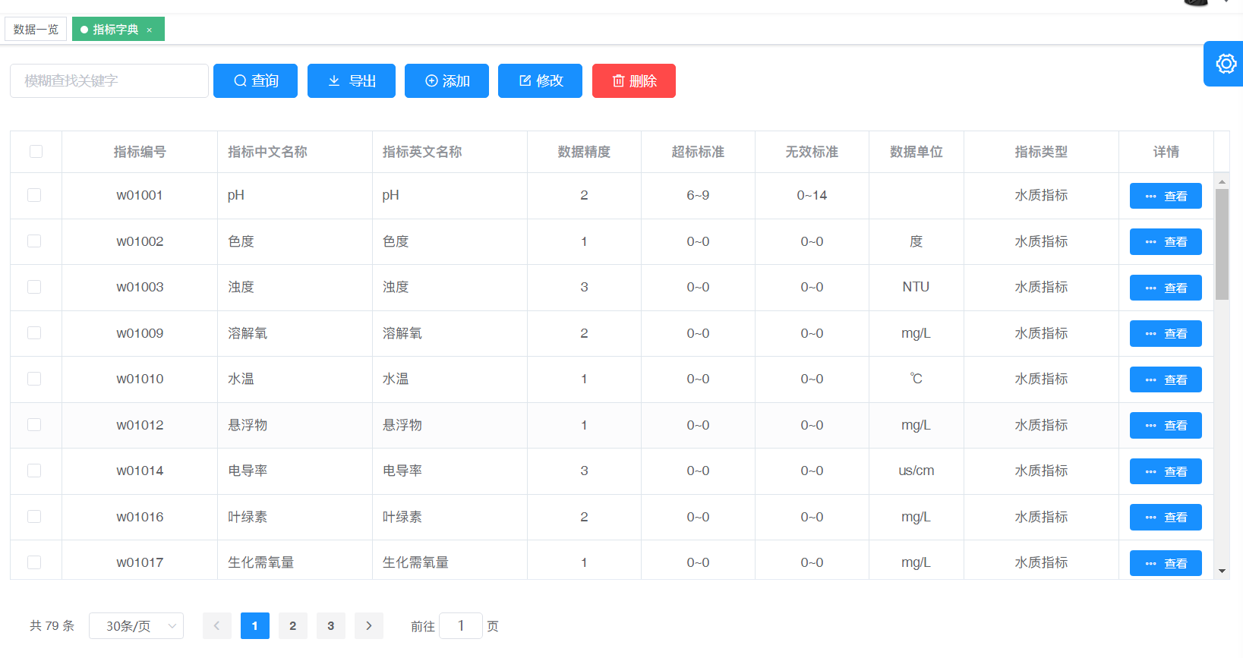Check the row w01010 checkbox
This screenshot has width=1243, height=658.
(34, 379)
